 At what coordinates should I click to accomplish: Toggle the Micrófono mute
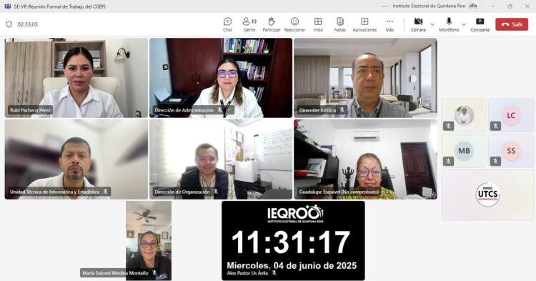449,24
